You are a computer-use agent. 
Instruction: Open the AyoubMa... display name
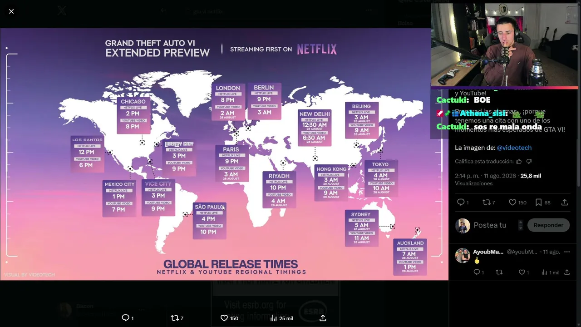tap(488, 252)
